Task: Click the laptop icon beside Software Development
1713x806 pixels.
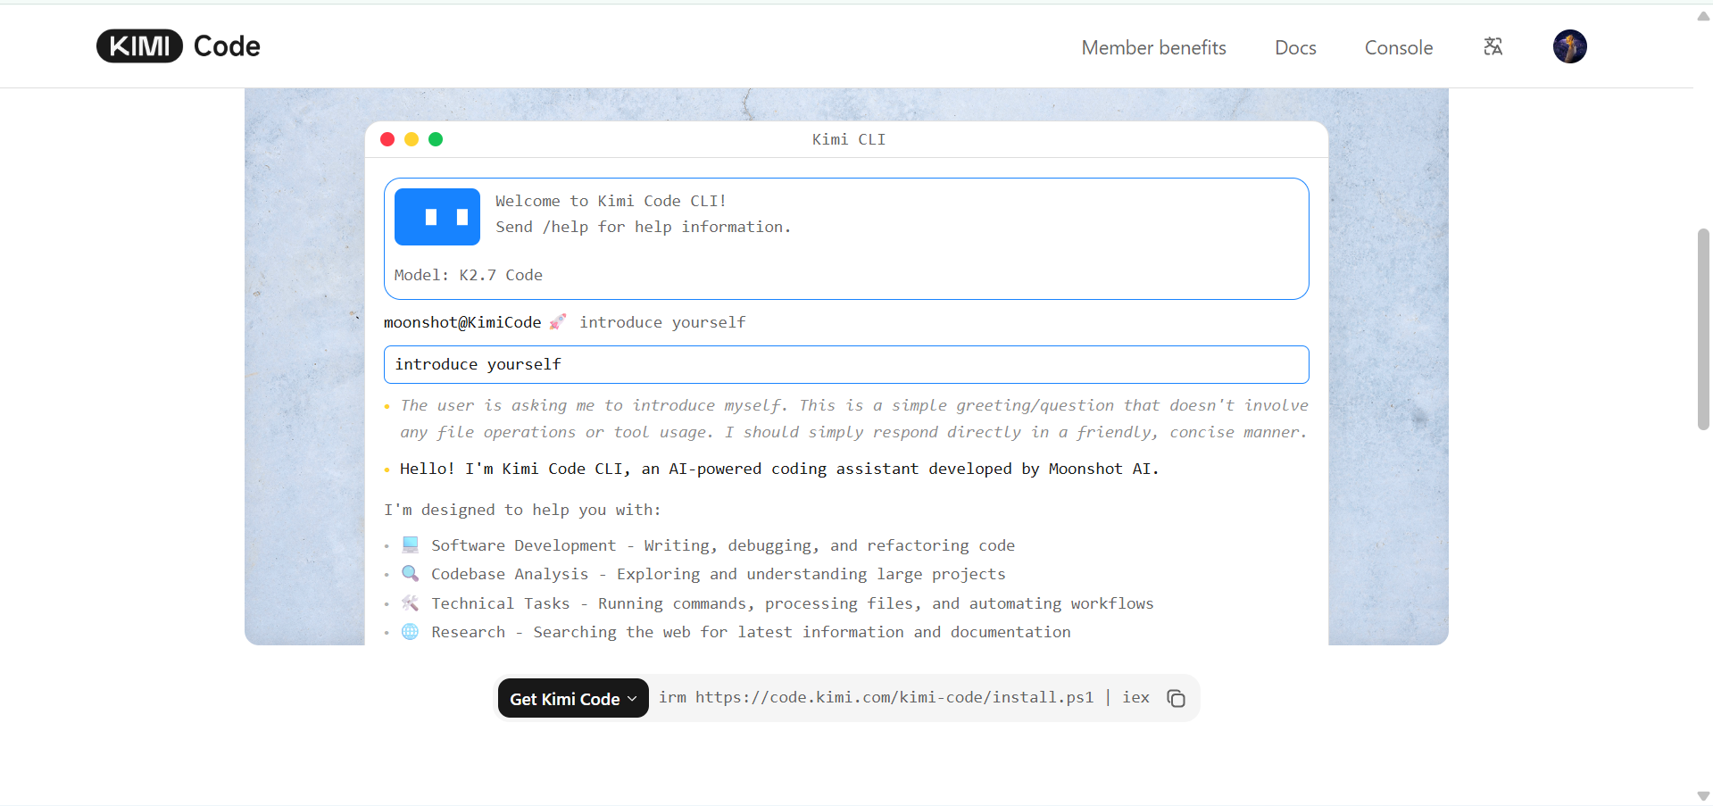Action: click(x=411, y=544)
